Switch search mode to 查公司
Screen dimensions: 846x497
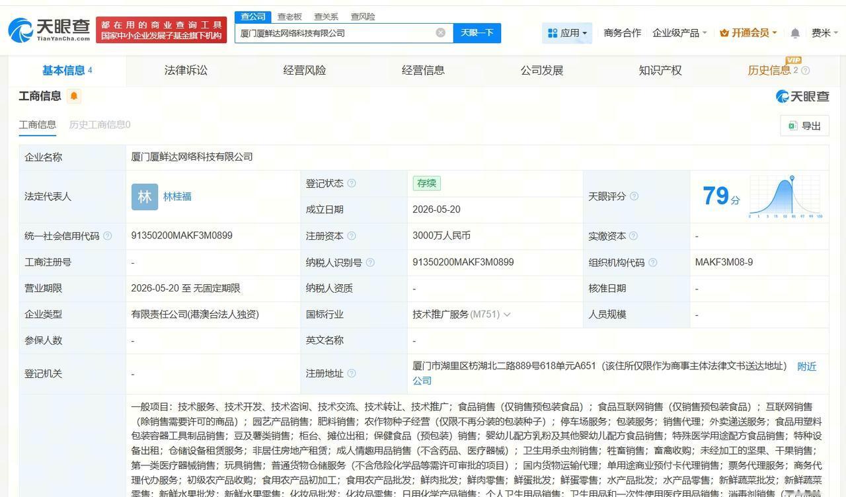pos(252,17)
